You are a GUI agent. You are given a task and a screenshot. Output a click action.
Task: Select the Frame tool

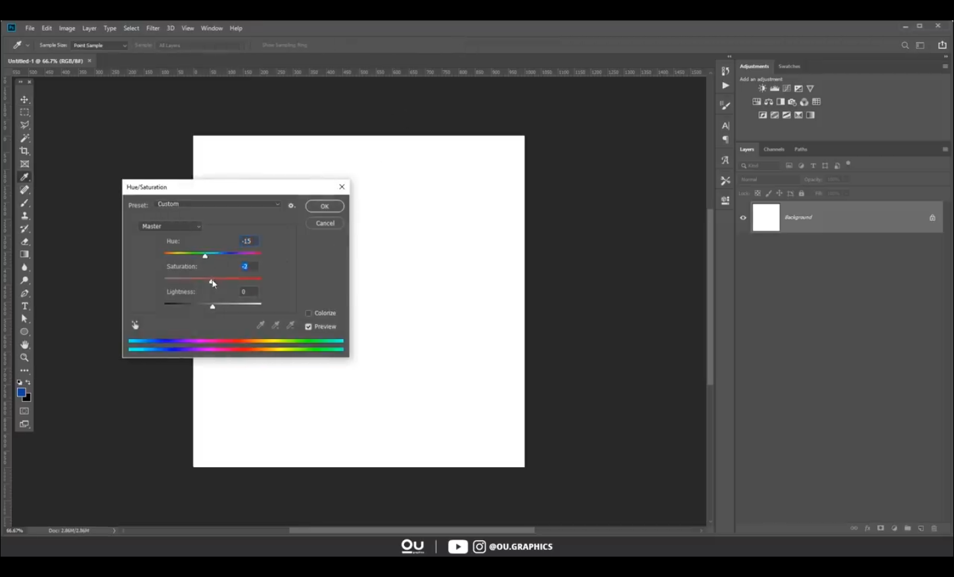tap(24, 164)
